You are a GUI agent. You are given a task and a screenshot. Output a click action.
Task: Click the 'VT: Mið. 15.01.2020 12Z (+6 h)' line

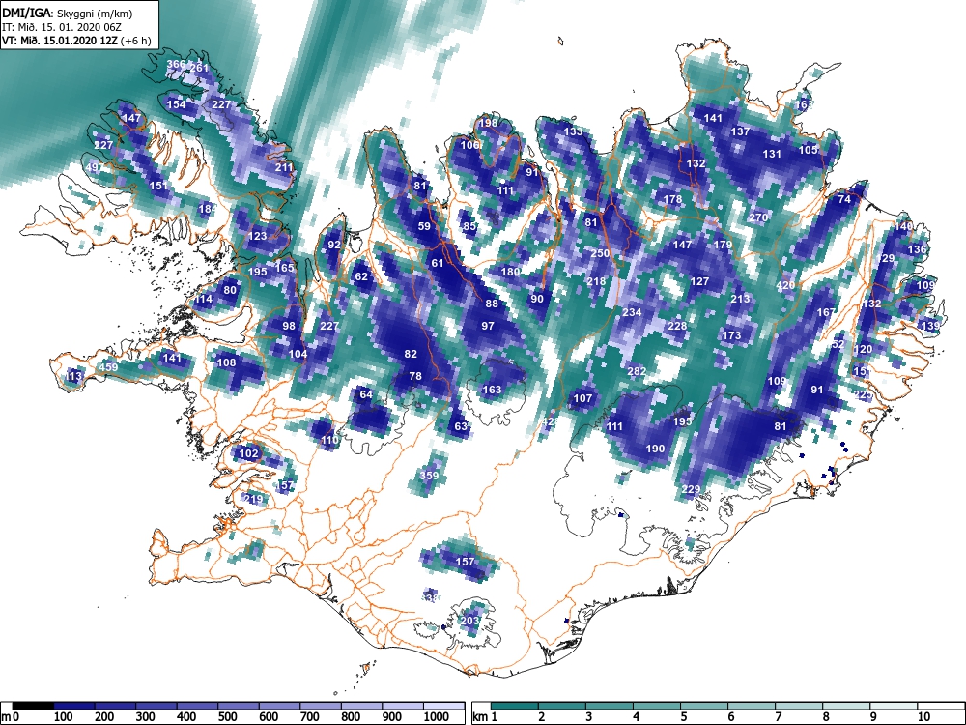75,41
